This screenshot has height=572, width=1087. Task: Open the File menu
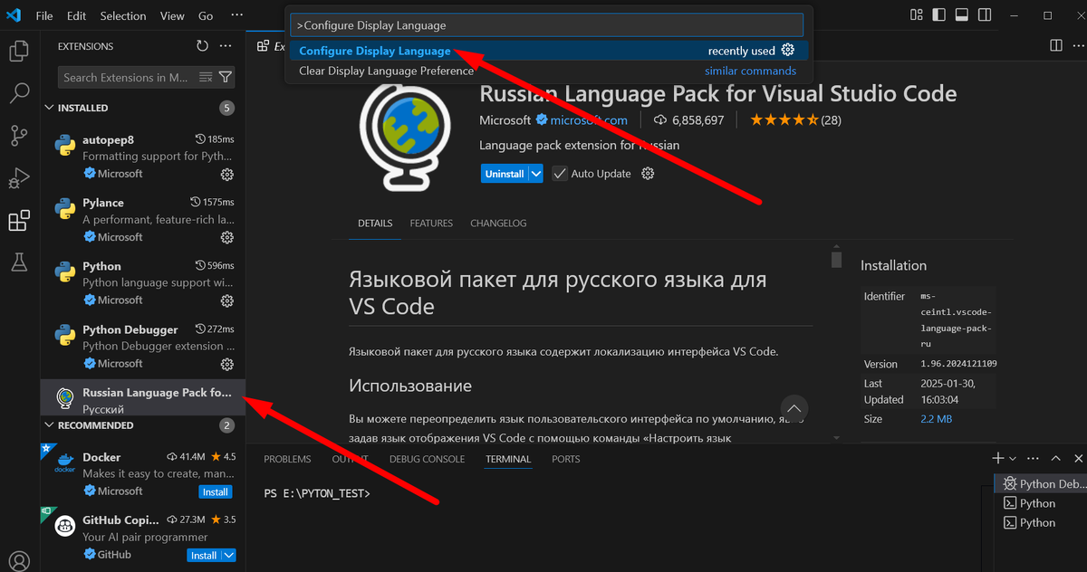43,15
